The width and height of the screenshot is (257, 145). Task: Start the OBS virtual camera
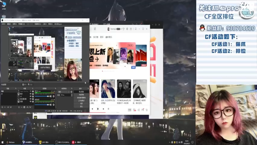coord(81,98)
